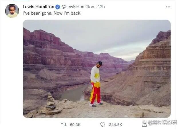
Task: Click the tweet text "I've been gone"
Action: (x=37, y=13)
